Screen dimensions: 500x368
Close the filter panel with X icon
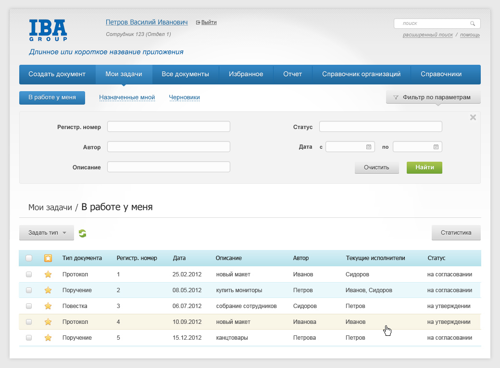tap(473, 118)
